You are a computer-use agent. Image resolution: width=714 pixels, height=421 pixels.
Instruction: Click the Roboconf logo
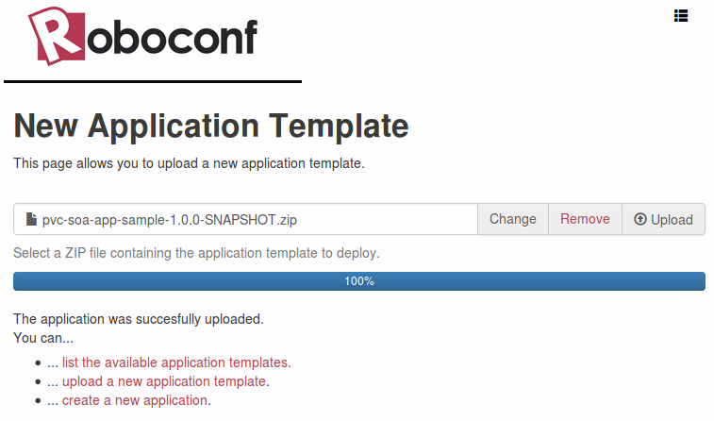click(x=143, y=37)
